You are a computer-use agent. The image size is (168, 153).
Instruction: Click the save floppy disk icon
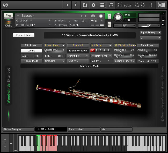tap(85, 5)
